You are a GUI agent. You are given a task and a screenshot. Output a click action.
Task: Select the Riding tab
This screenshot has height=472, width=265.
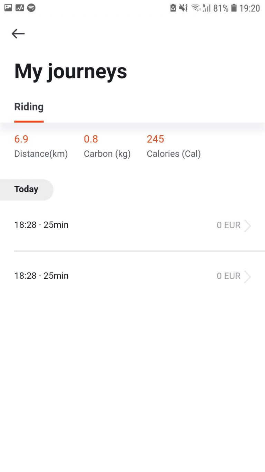coord(29,107)
